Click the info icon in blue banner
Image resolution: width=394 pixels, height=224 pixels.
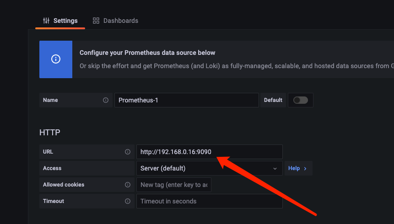click(56, 59)
